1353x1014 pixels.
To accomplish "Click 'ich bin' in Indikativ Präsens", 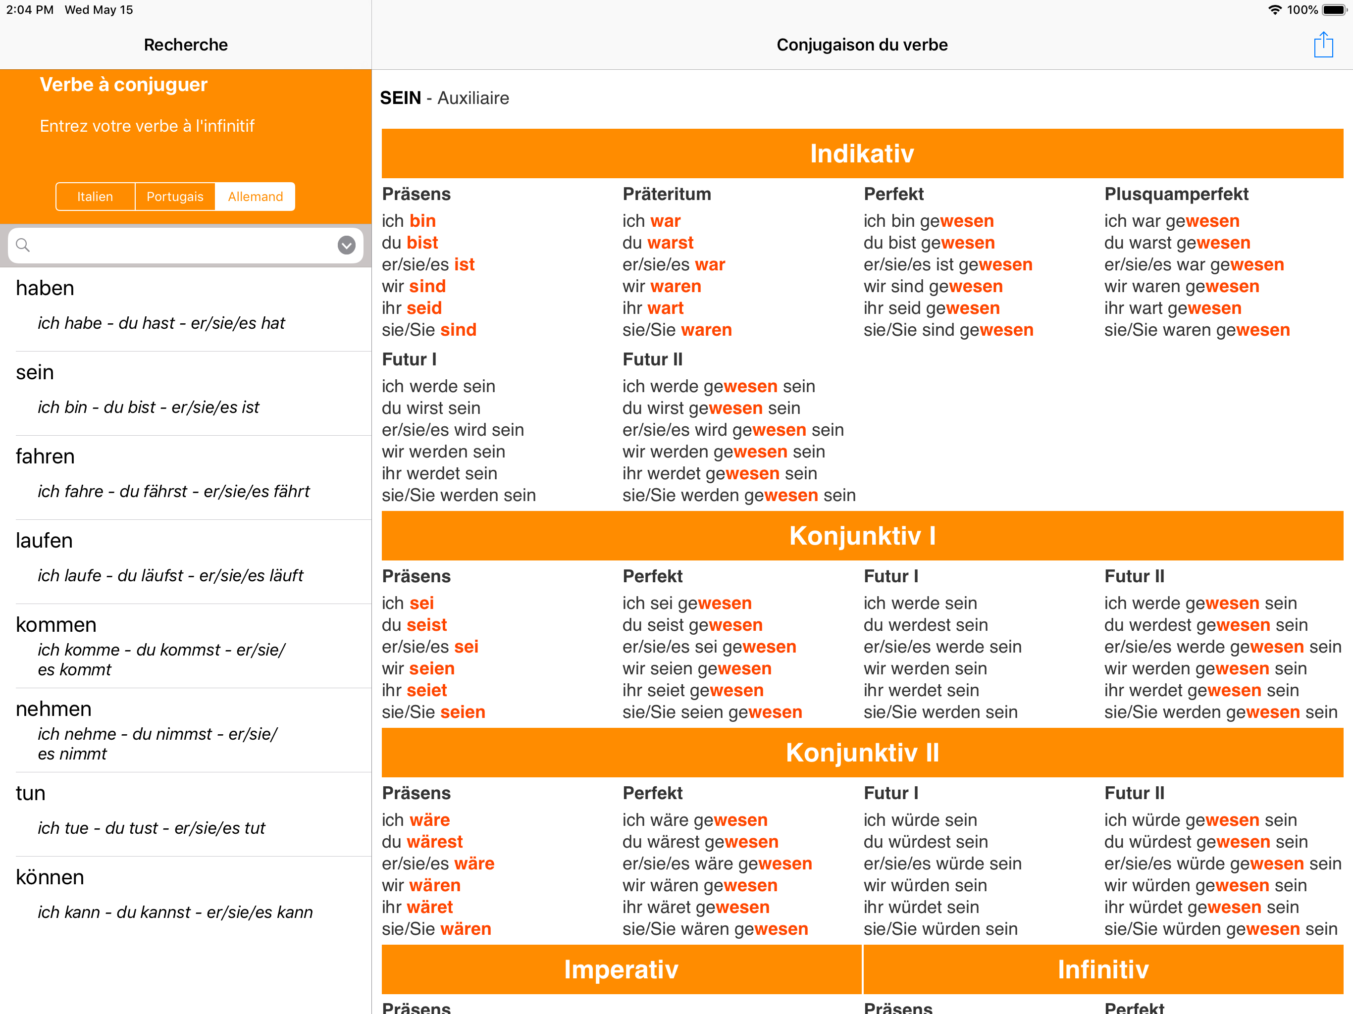I will coord(409,221).
